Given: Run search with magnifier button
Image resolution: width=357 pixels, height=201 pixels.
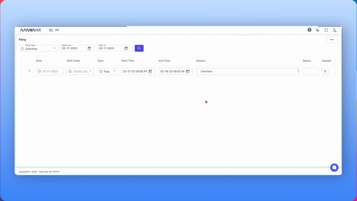Looking at the screenshot, I should coord(139,48).
